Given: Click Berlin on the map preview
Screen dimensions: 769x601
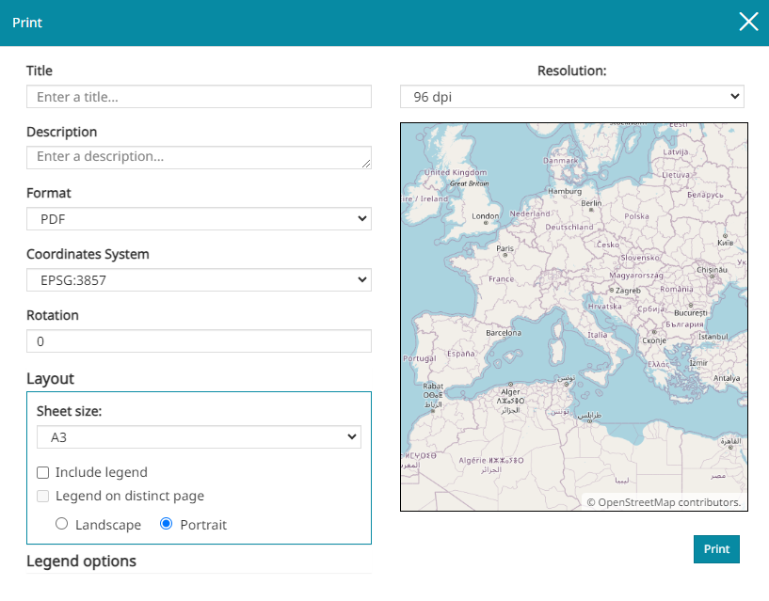Looking at the screenshot, I should point(591,204).
